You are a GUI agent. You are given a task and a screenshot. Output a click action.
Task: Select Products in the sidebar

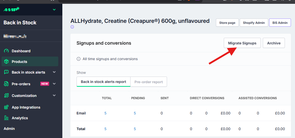tap(30, 62)
